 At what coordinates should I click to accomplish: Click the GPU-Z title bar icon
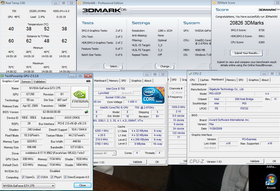tap(3, 76)
